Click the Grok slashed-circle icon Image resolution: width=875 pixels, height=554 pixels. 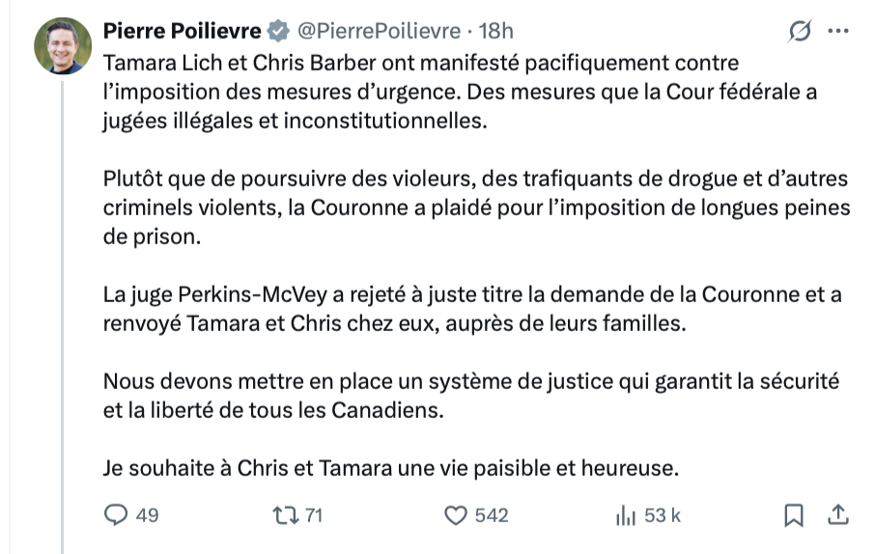(800, 32)
